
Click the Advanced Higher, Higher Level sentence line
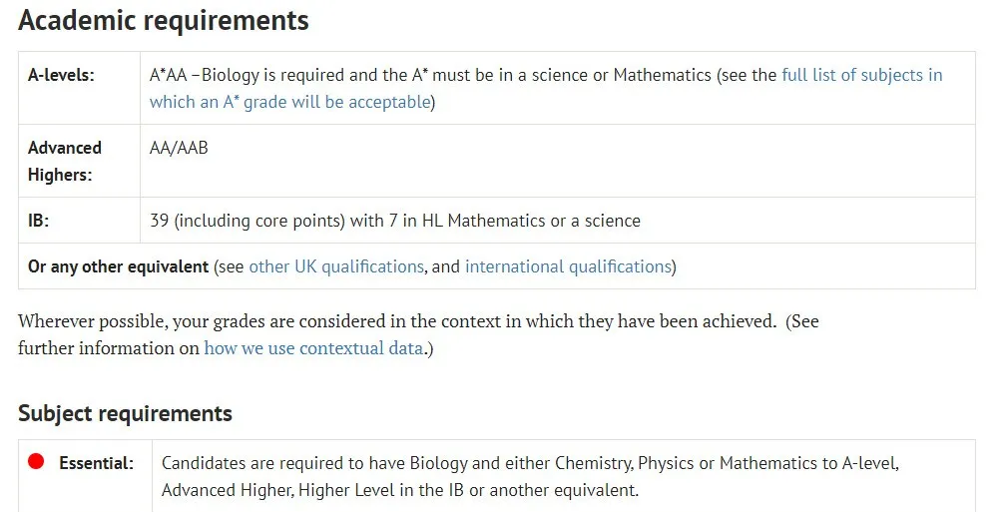click(400, 490)
